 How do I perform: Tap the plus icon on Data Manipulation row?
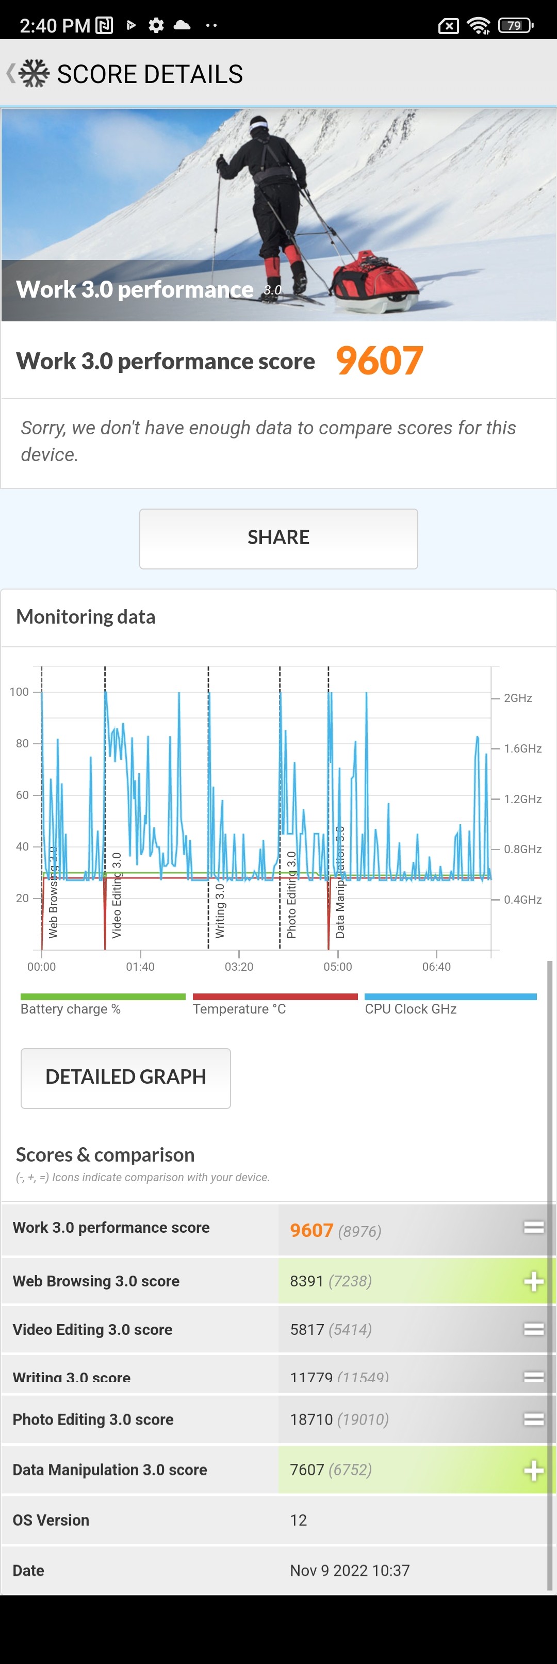point(533,1470)
